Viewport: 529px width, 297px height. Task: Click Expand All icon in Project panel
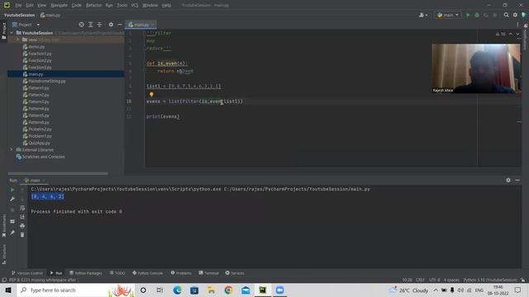point(90,25)
